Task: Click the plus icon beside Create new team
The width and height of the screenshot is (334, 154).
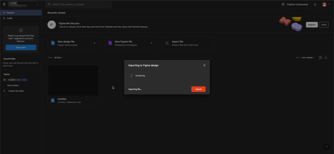Action: (x=4, y=91)
